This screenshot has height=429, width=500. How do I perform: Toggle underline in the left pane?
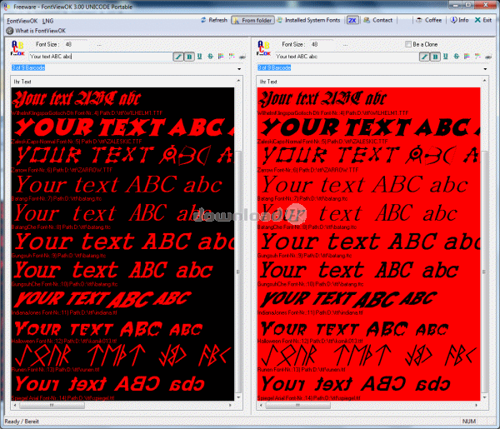[200, 57]
